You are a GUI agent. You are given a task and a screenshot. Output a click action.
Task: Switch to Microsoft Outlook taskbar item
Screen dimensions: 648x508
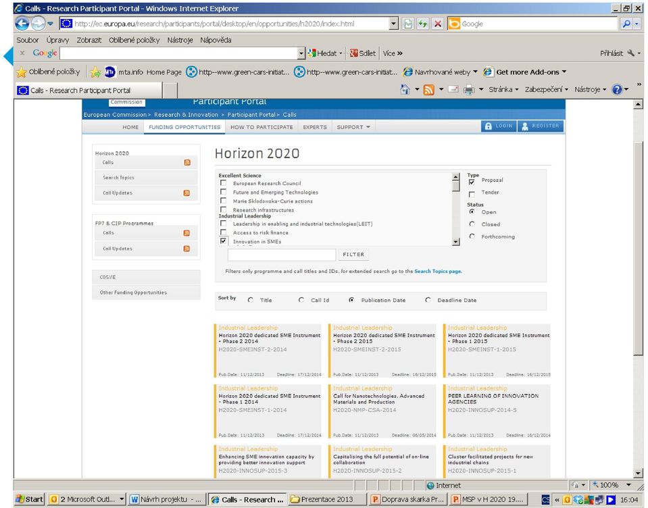pyautogui.click(x=86, y=499)
